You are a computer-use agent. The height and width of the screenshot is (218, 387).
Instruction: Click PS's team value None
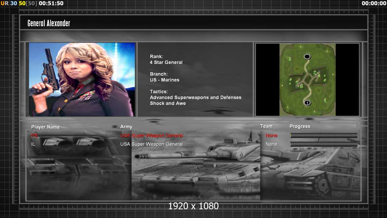coord(272,136)
